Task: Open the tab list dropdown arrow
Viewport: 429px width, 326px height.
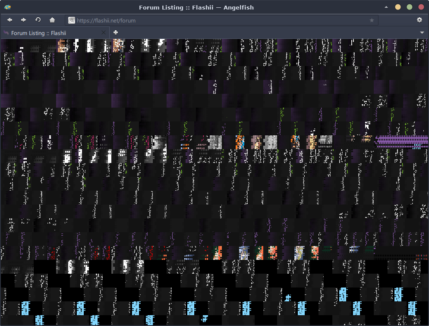Action: click(422, 32)
